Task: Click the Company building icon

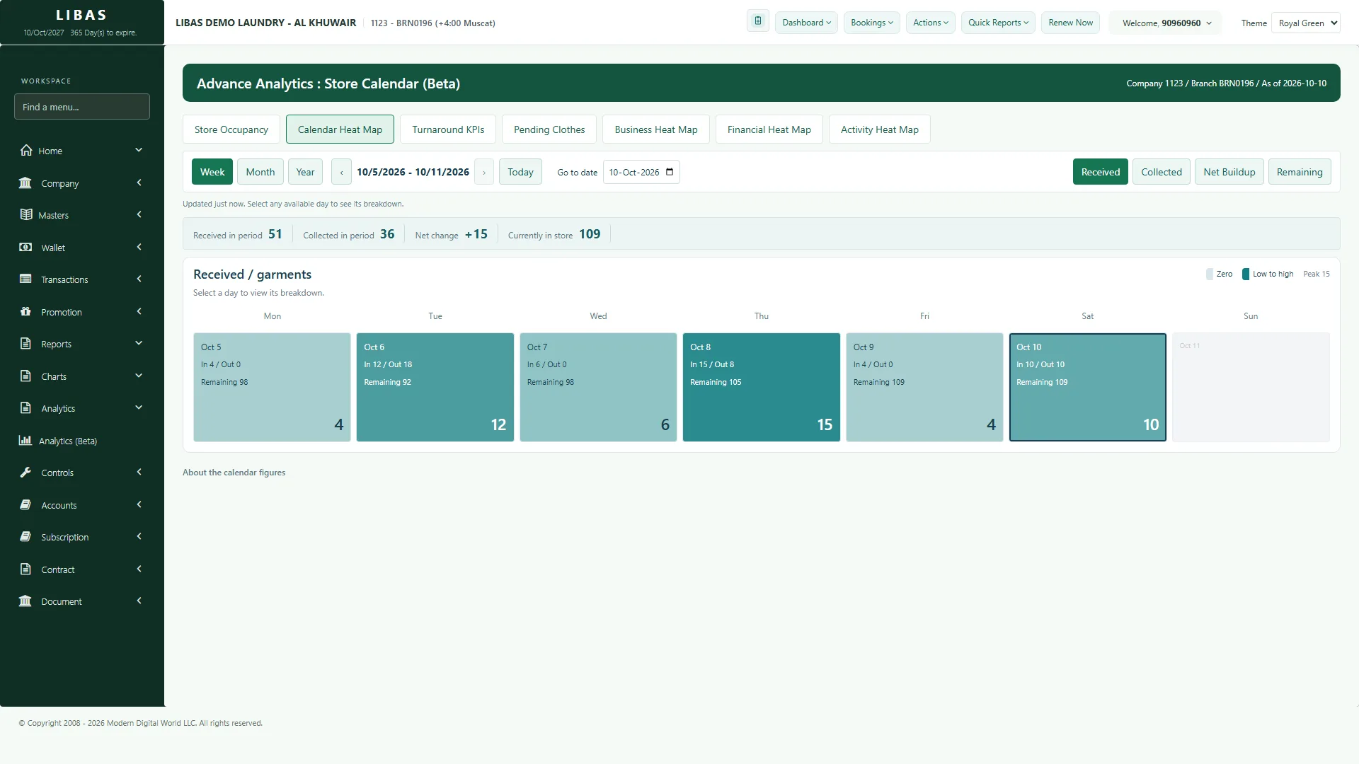Action: [25, 183]
